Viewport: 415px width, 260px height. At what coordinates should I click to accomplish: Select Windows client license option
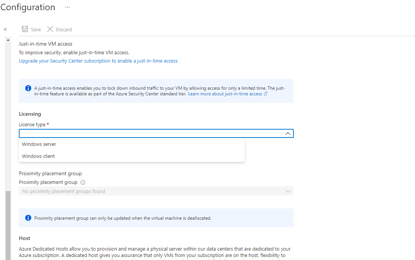(x=132, y=156)
